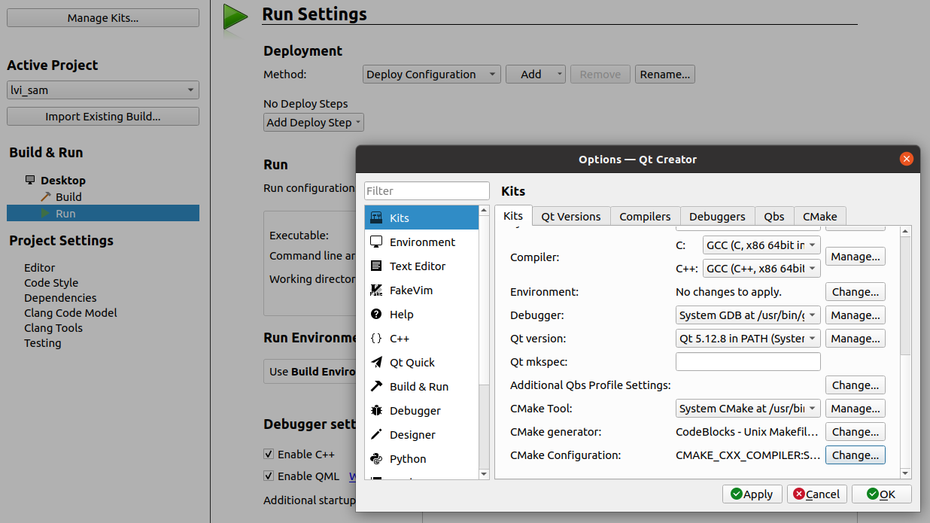Open the C compiler GCC dropdown
930x523 pixels.
[x=761, y=245]
